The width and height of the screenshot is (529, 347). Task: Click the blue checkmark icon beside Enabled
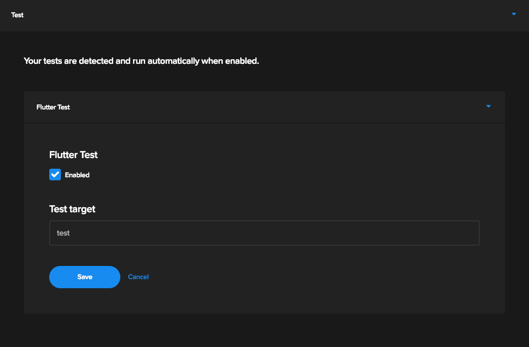tap(55, 174)
